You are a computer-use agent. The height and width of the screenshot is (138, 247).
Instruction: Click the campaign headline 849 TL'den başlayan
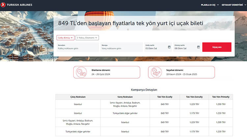131,23
